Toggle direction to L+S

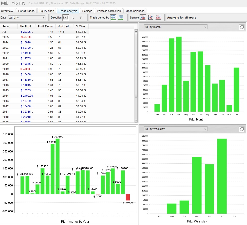(66, 18)
